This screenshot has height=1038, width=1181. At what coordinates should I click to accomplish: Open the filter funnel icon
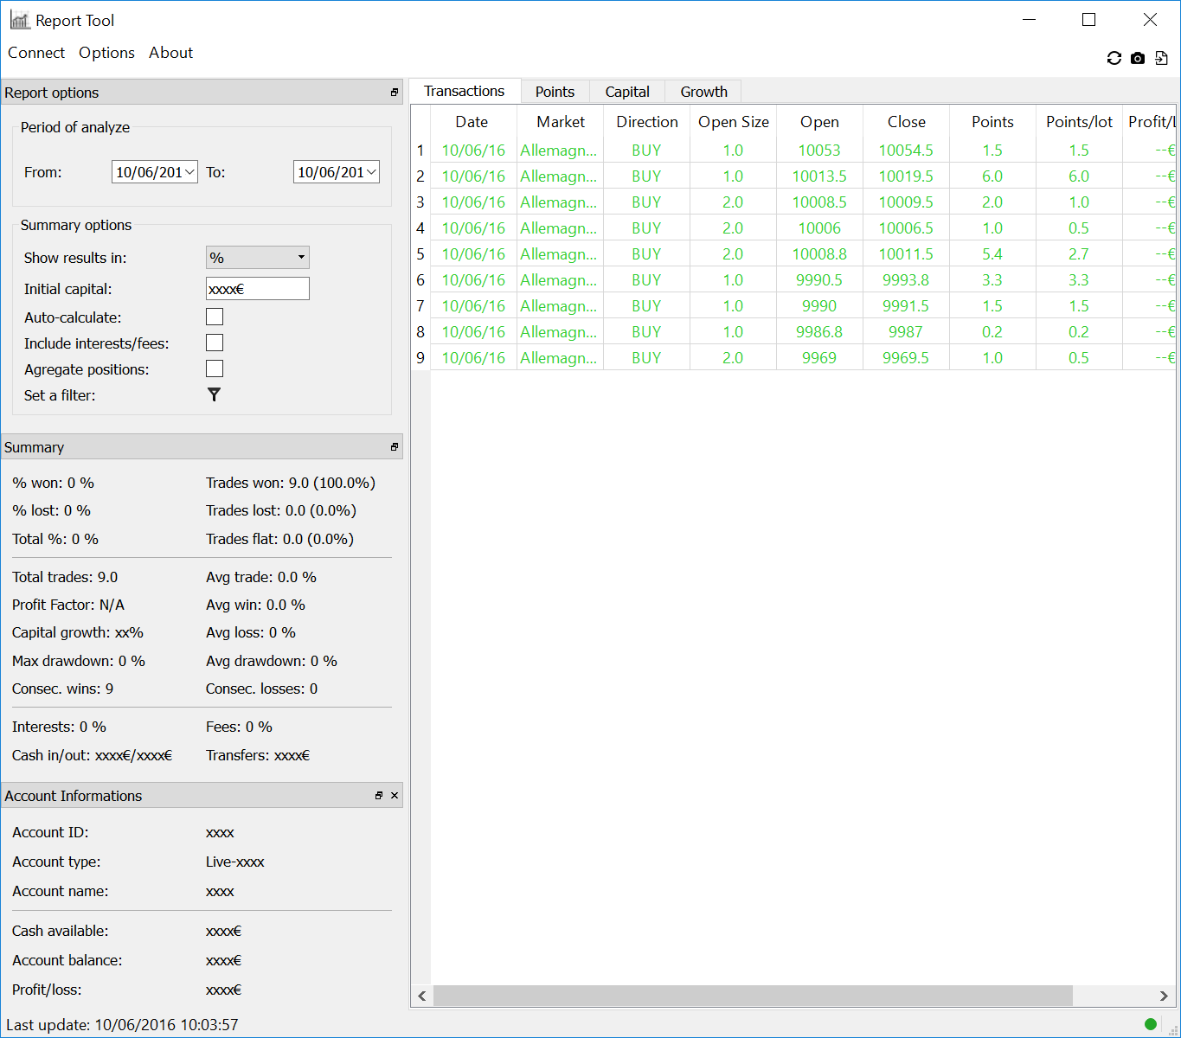click(214, 395)
